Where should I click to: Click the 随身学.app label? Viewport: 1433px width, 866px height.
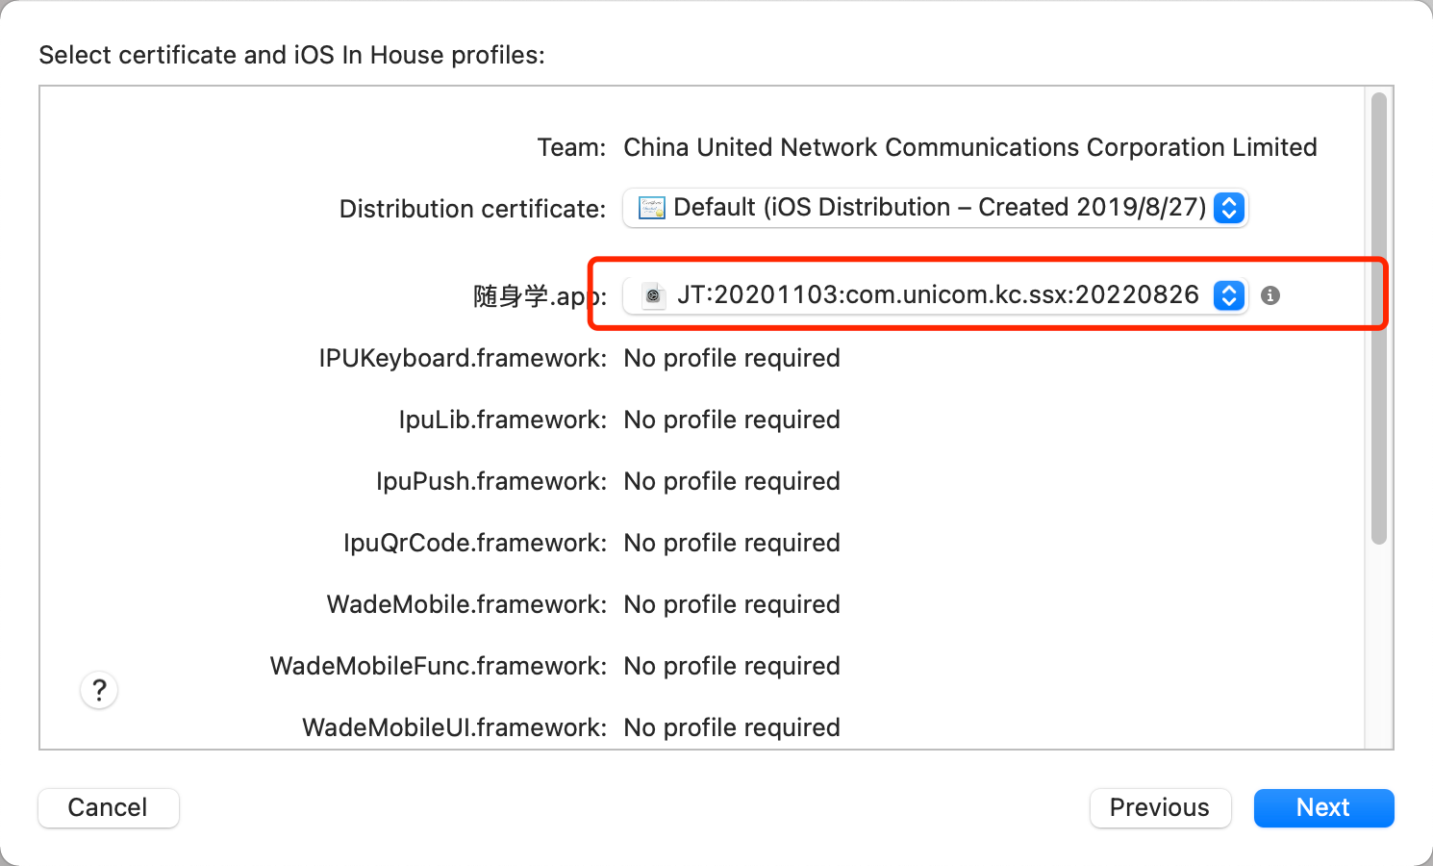coord(540,296)
